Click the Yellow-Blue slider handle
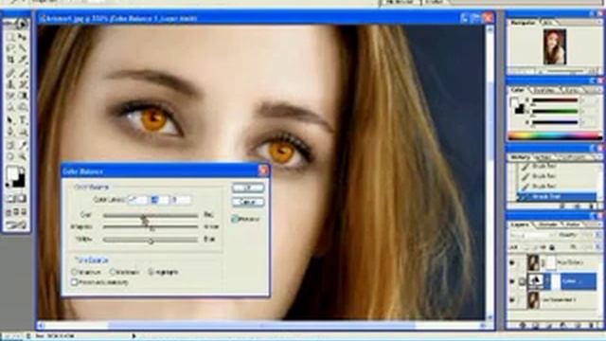606x341 pixels. [151, 241]
